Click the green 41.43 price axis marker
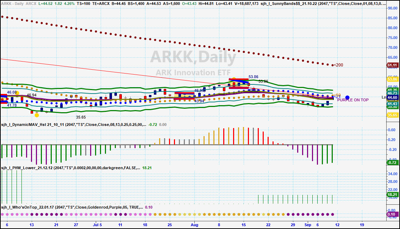 pos(392,104)
